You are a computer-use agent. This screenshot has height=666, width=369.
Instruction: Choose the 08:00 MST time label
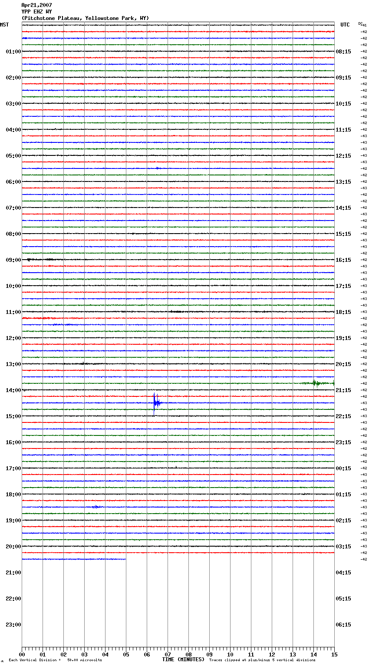[13, 234]
